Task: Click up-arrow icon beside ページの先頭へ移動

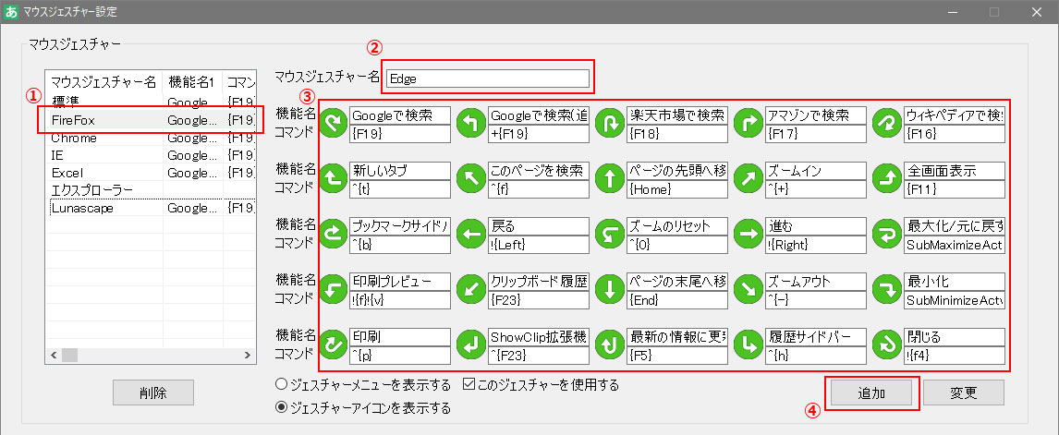Action: point(611,180)
